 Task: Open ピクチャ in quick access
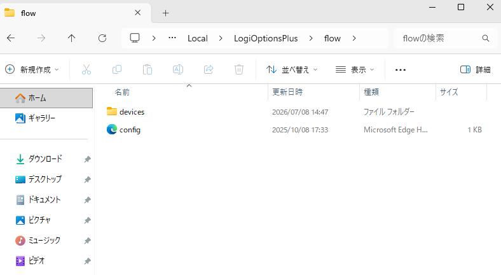[33, 220]
